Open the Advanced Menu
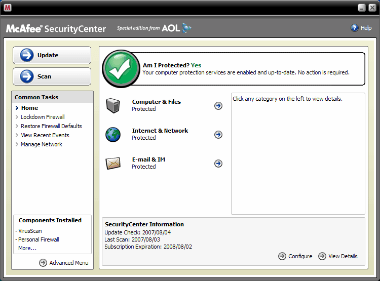Viewport: 380px width, 281px height. tap(64, 263)
